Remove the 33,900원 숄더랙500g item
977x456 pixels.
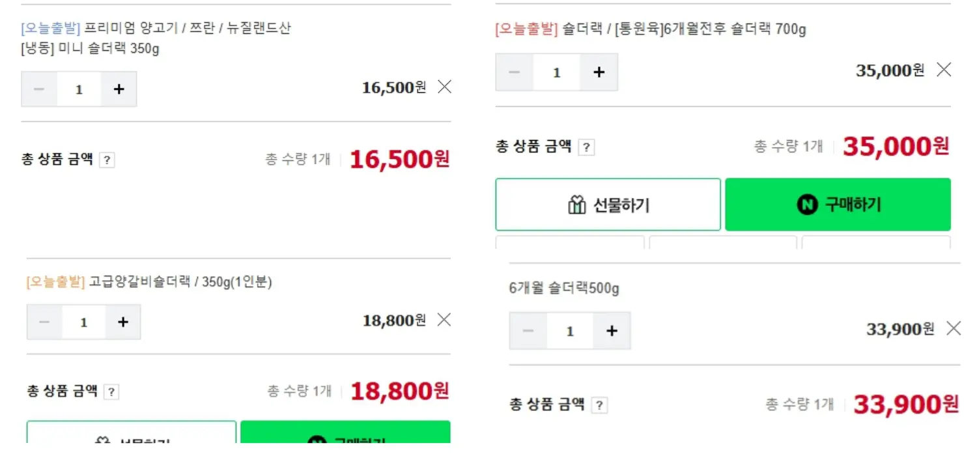click(x=953, y=329)
